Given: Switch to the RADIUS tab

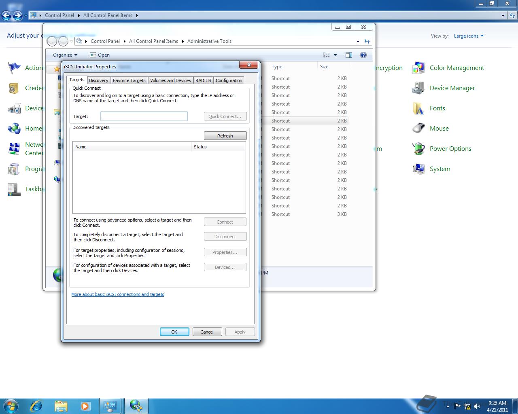Looking at the screenshot, I should (x=203, y=80).
